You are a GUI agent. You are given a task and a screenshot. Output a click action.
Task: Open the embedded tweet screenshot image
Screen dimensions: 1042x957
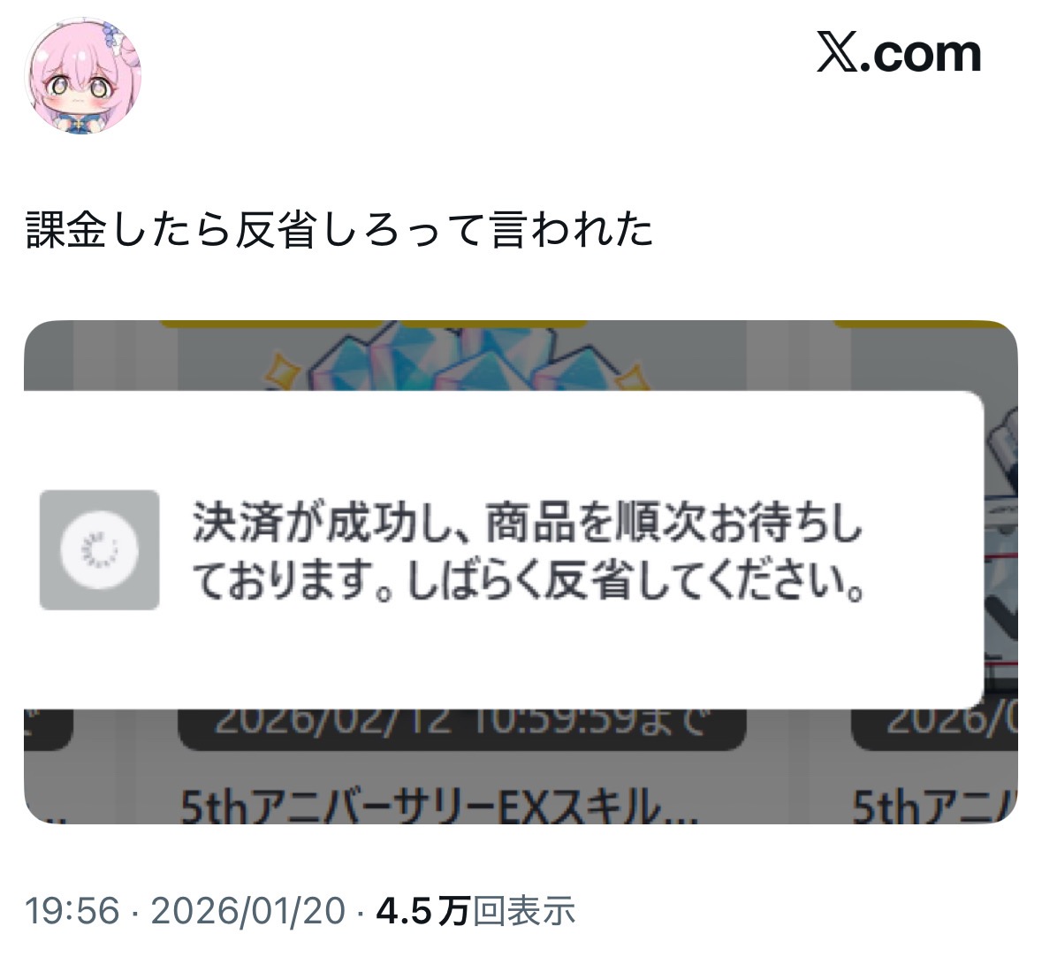click(521, 572)
